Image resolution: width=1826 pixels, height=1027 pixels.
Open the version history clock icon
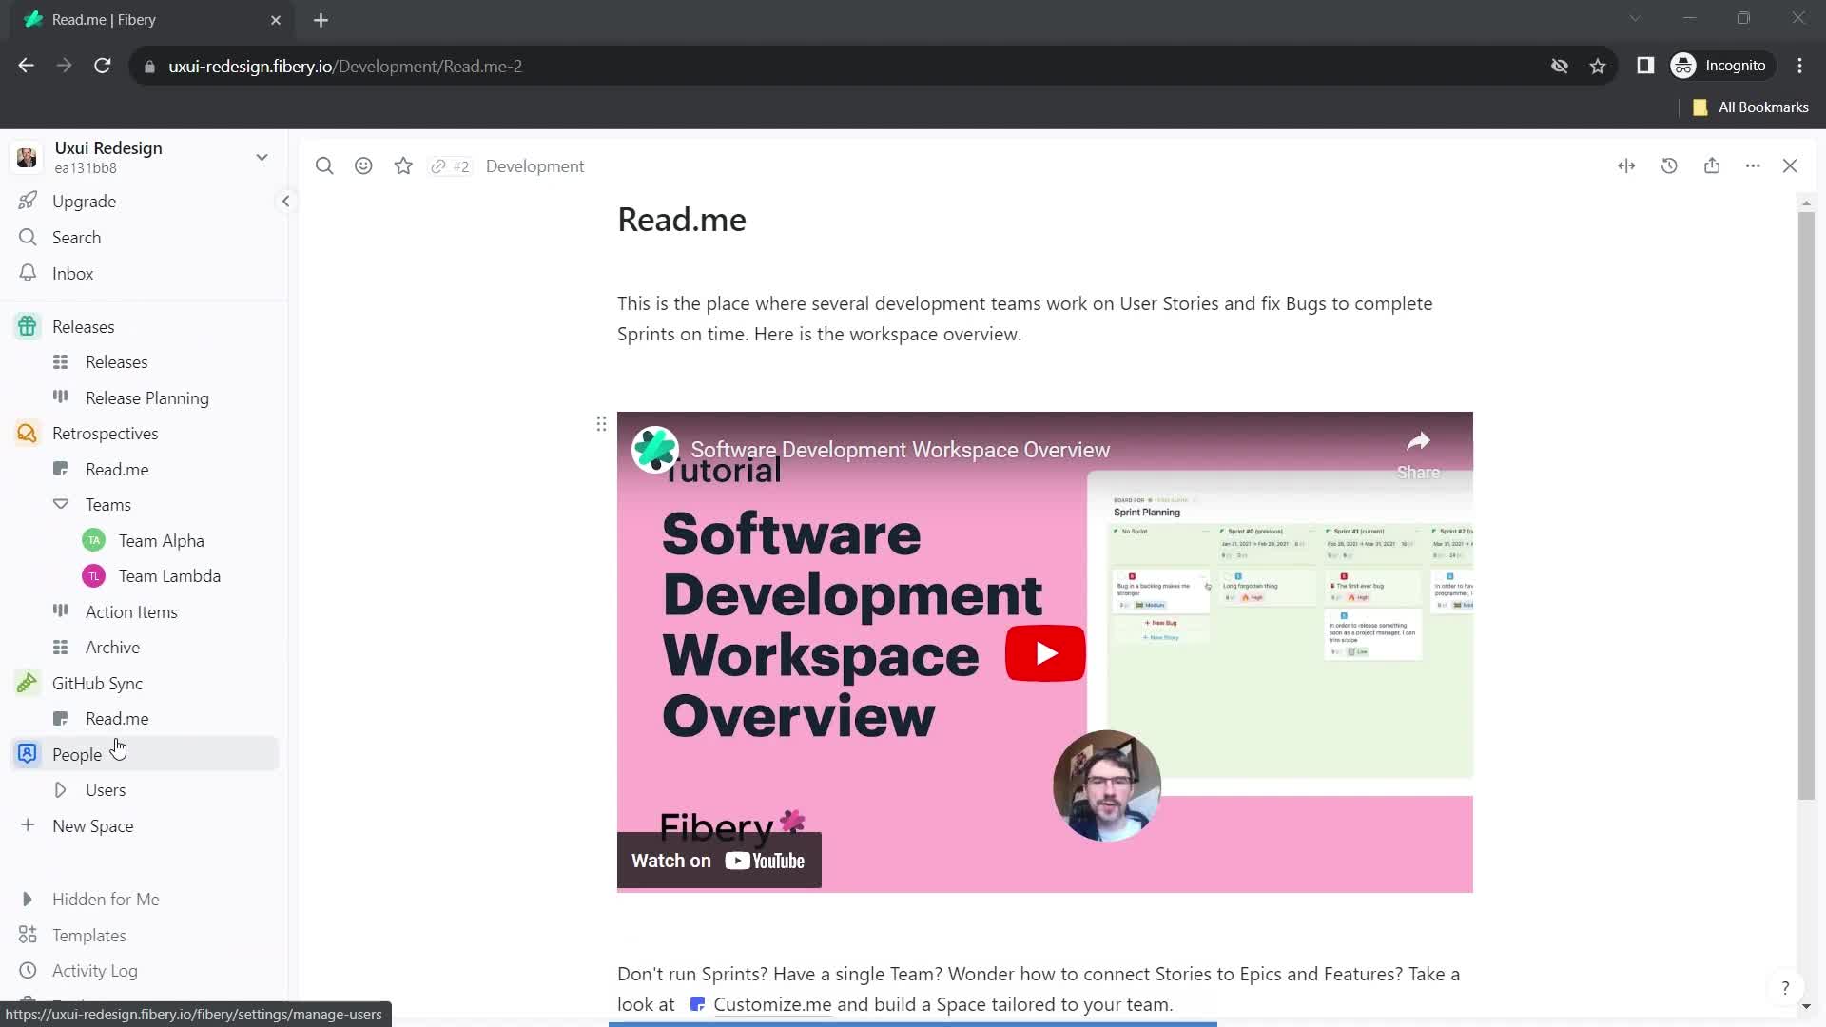1669,166
